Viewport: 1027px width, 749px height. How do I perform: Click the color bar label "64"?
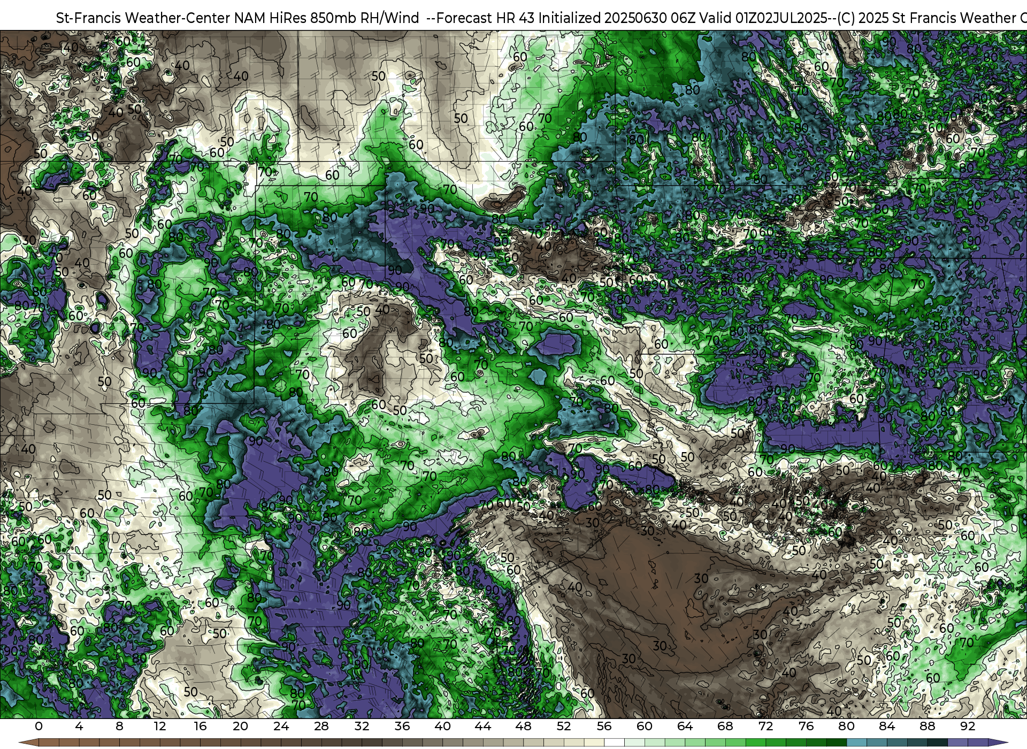685,726
